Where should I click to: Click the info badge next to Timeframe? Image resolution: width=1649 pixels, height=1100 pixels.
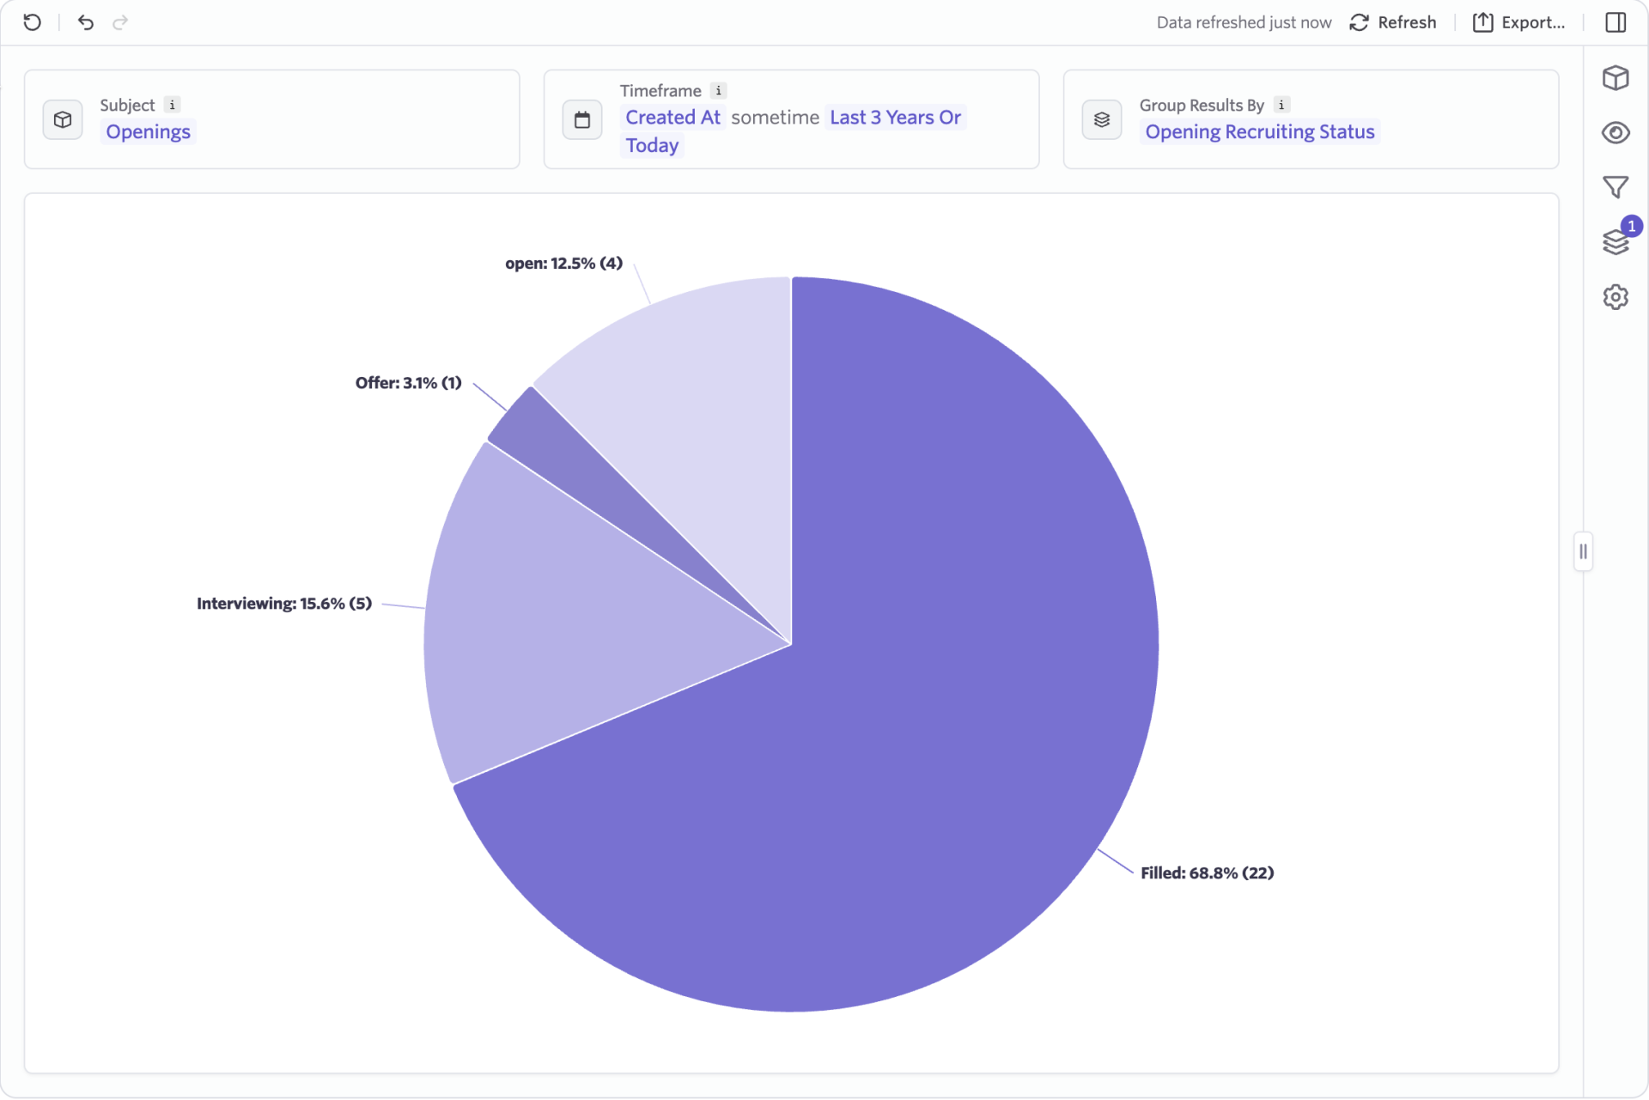click(717, 90)
